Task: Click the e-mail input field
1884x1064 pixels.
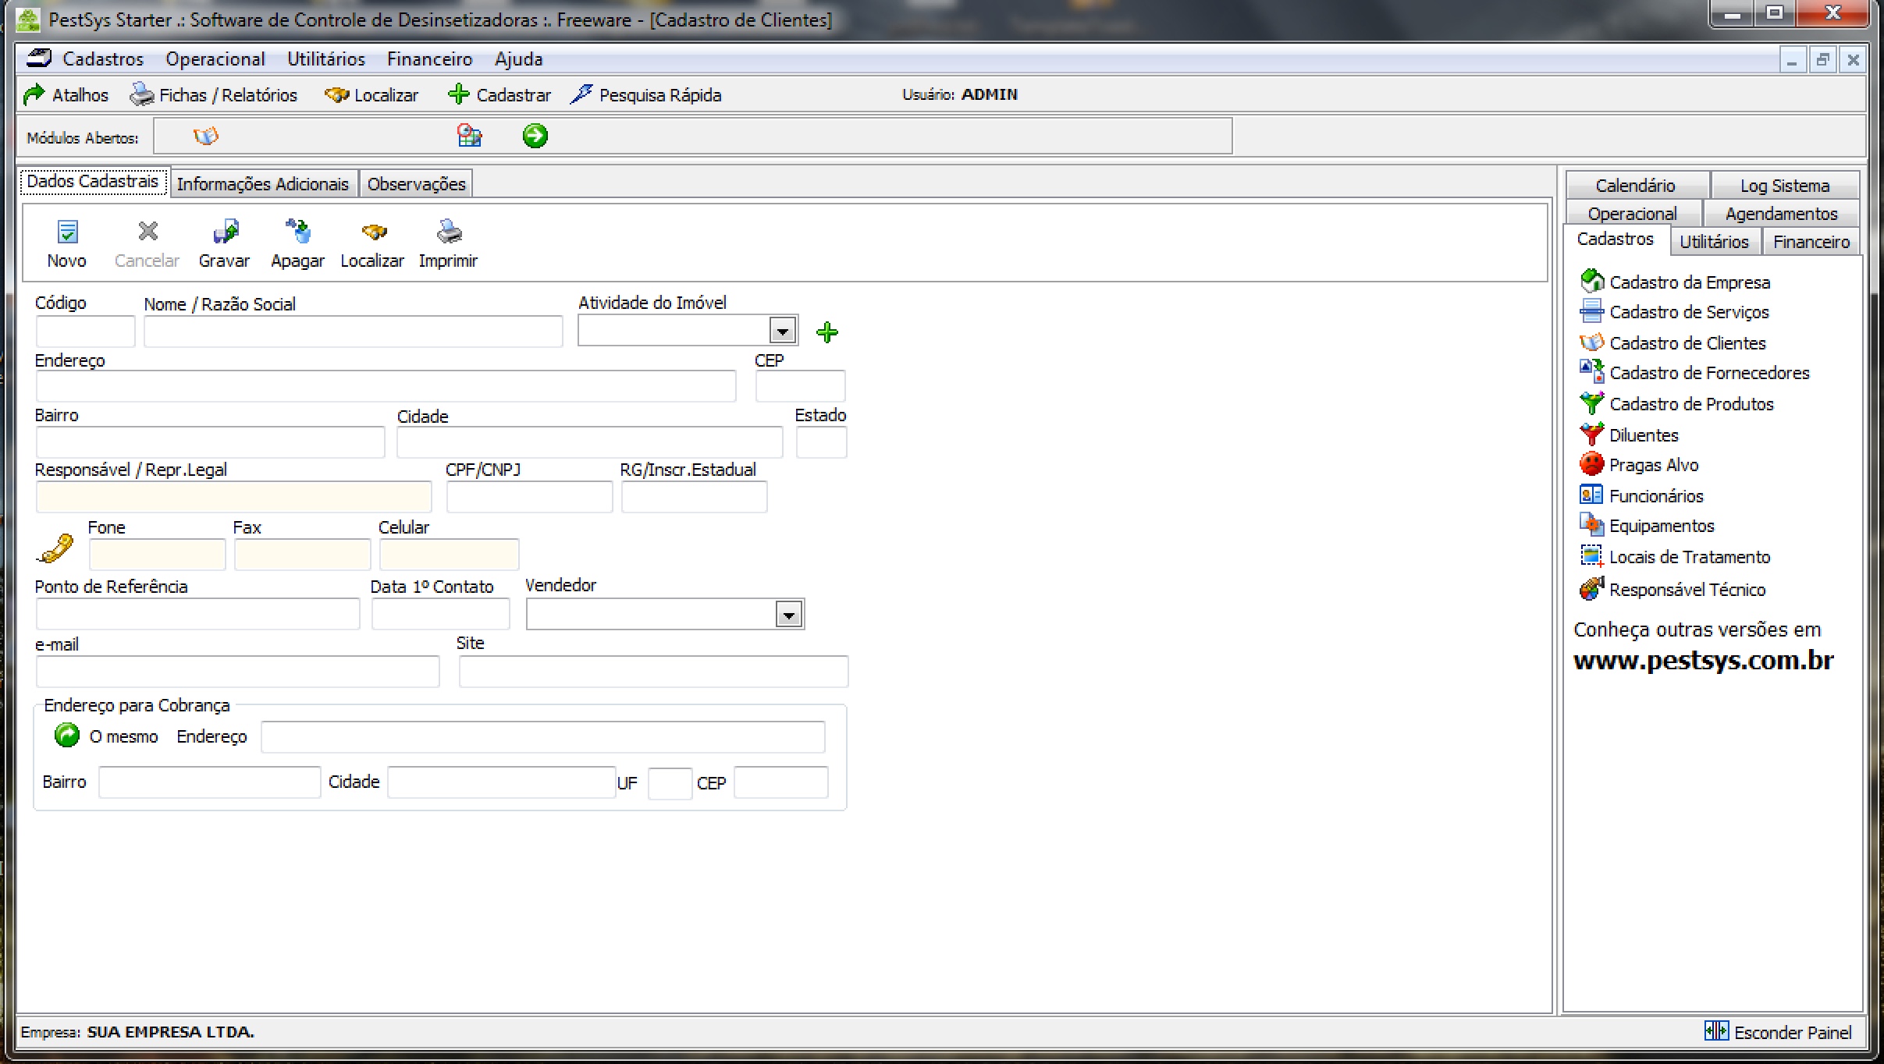Action: [237, 672]
